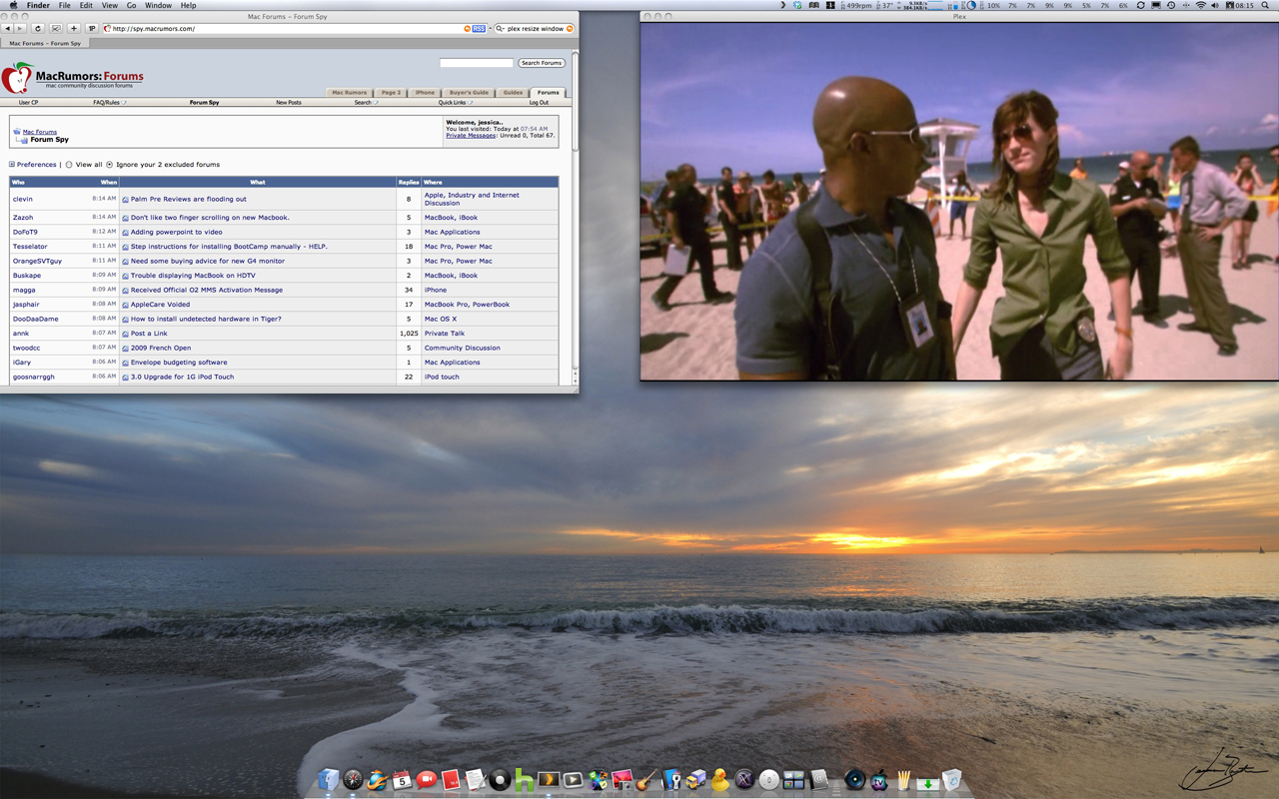This screenshot has width=1279, height=799.
Task: Open the Trash in the dock
Action: [x=952, y=780]
